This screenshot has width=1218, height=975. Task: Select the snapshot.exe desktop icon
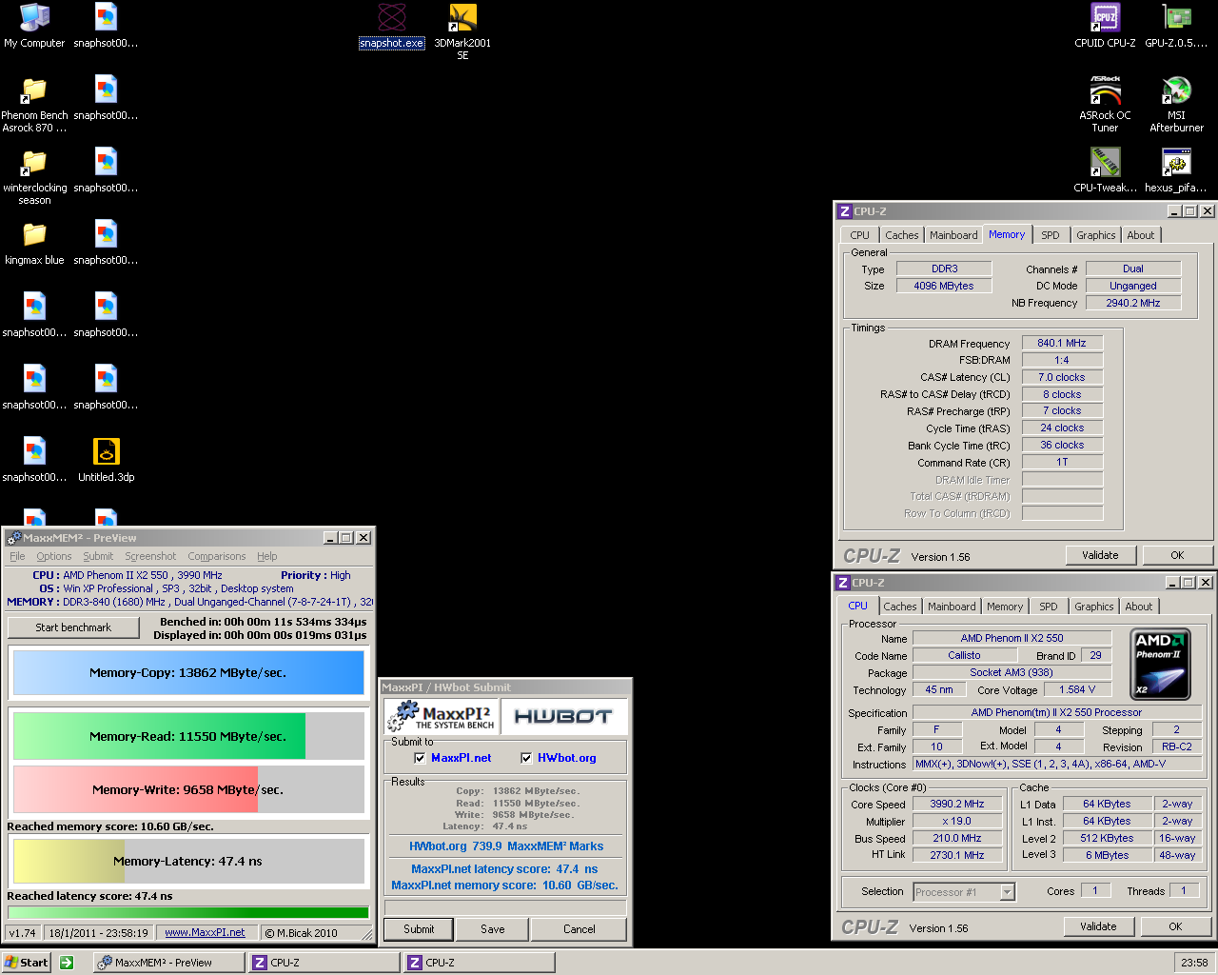(x=391, y=26)
